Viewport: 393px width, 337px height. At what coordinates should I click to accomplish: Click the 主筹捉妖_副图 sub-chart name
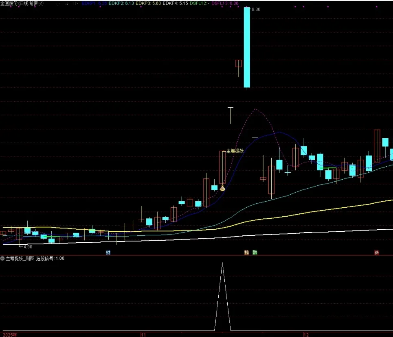[20, 259]
